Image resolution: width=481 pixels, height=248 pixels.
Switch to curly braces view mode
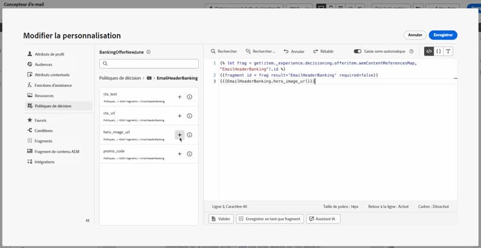point(439,51)
